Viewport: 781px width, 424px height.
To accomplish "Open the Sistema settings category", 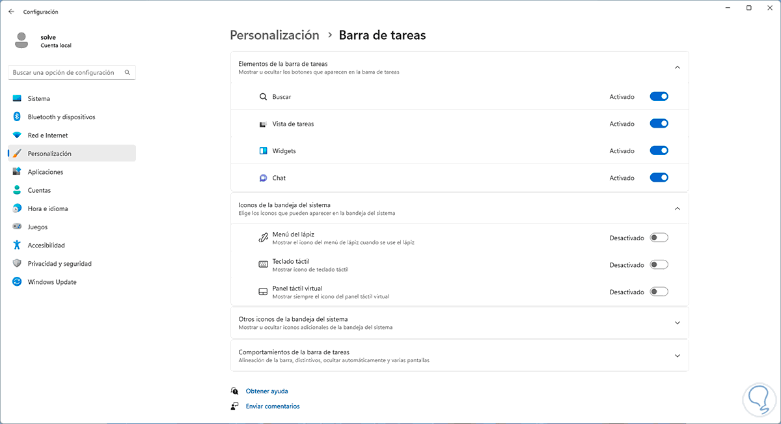I will (x=39, y=99).
